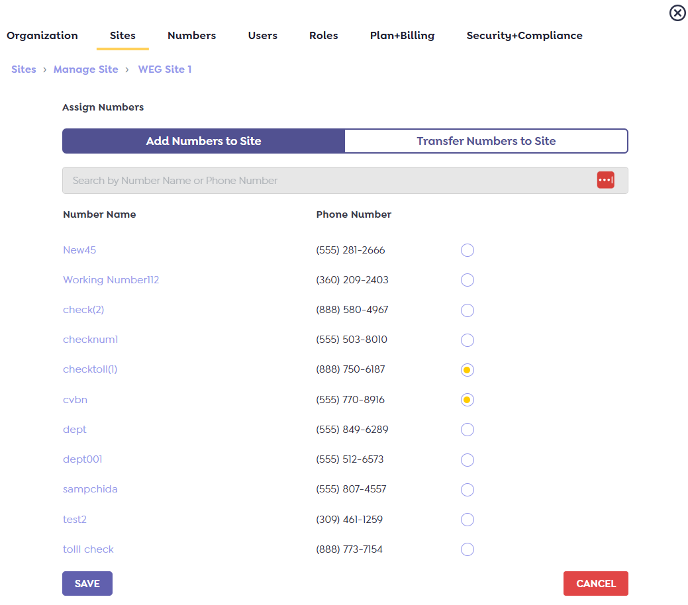This screenshot has height=605, width=688.
Task: Select Add Numbers to Site tab
Action: pyautogui.click(x=204, y=141)
